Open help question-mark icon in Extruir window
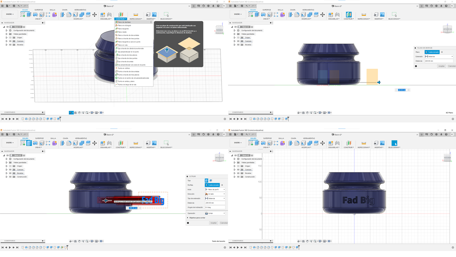 [x=218, y=135]
